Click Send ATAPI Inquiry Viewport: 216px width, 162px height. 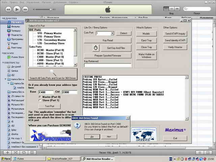175,34
